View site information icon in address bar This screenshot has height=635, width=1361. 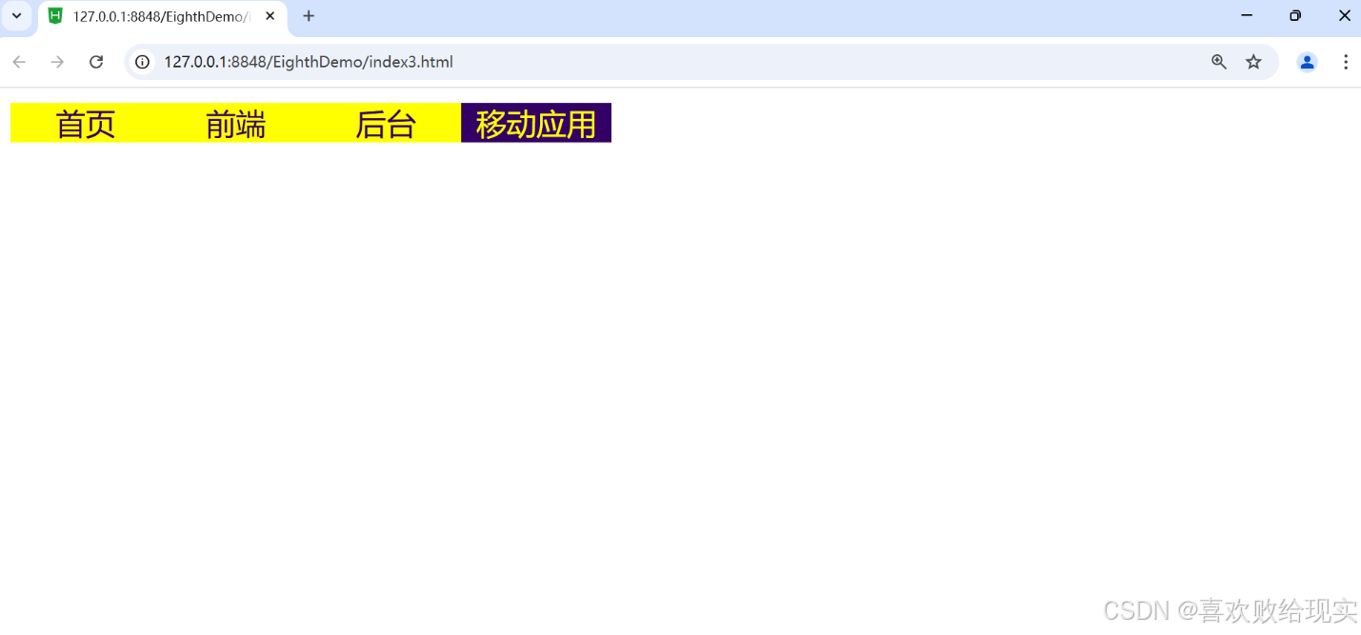pyautogui.click(x=143, y=62)
